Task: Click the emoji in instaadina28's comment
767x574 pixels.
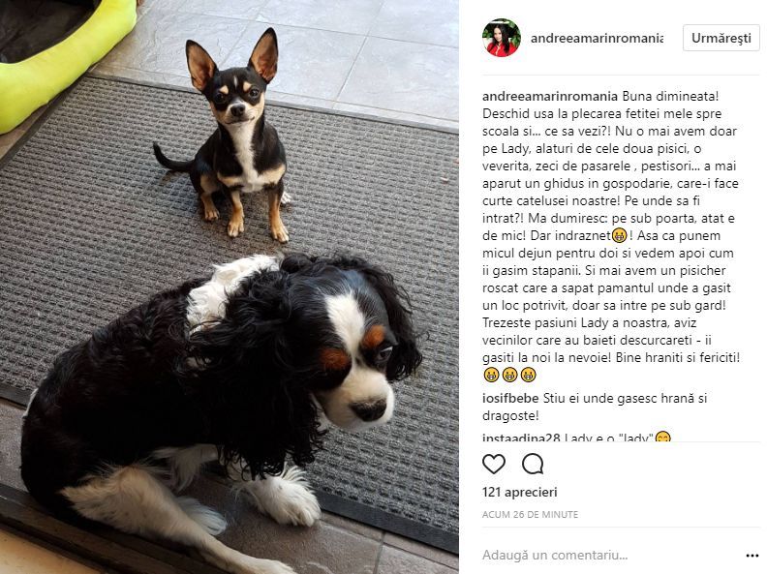Action: [662, 438]
